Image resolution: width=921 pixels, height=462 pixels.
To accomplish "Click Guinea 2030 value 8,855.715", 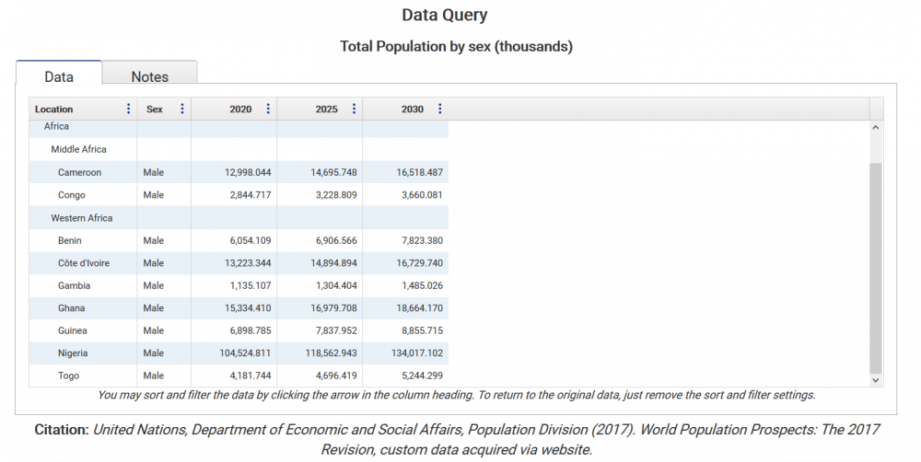I will point(422,330).
